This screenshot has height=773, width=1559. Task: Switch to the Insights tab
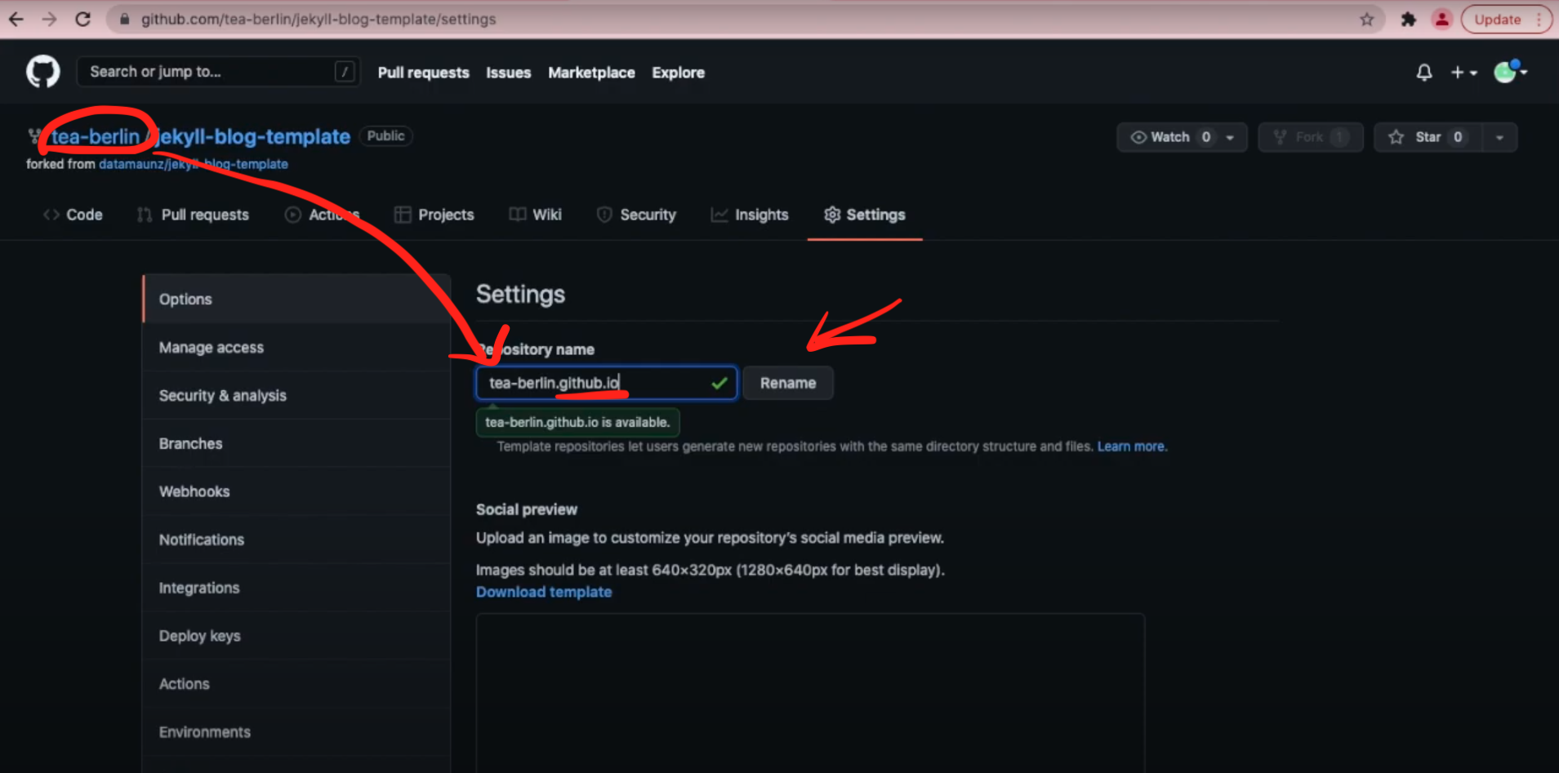750,215
